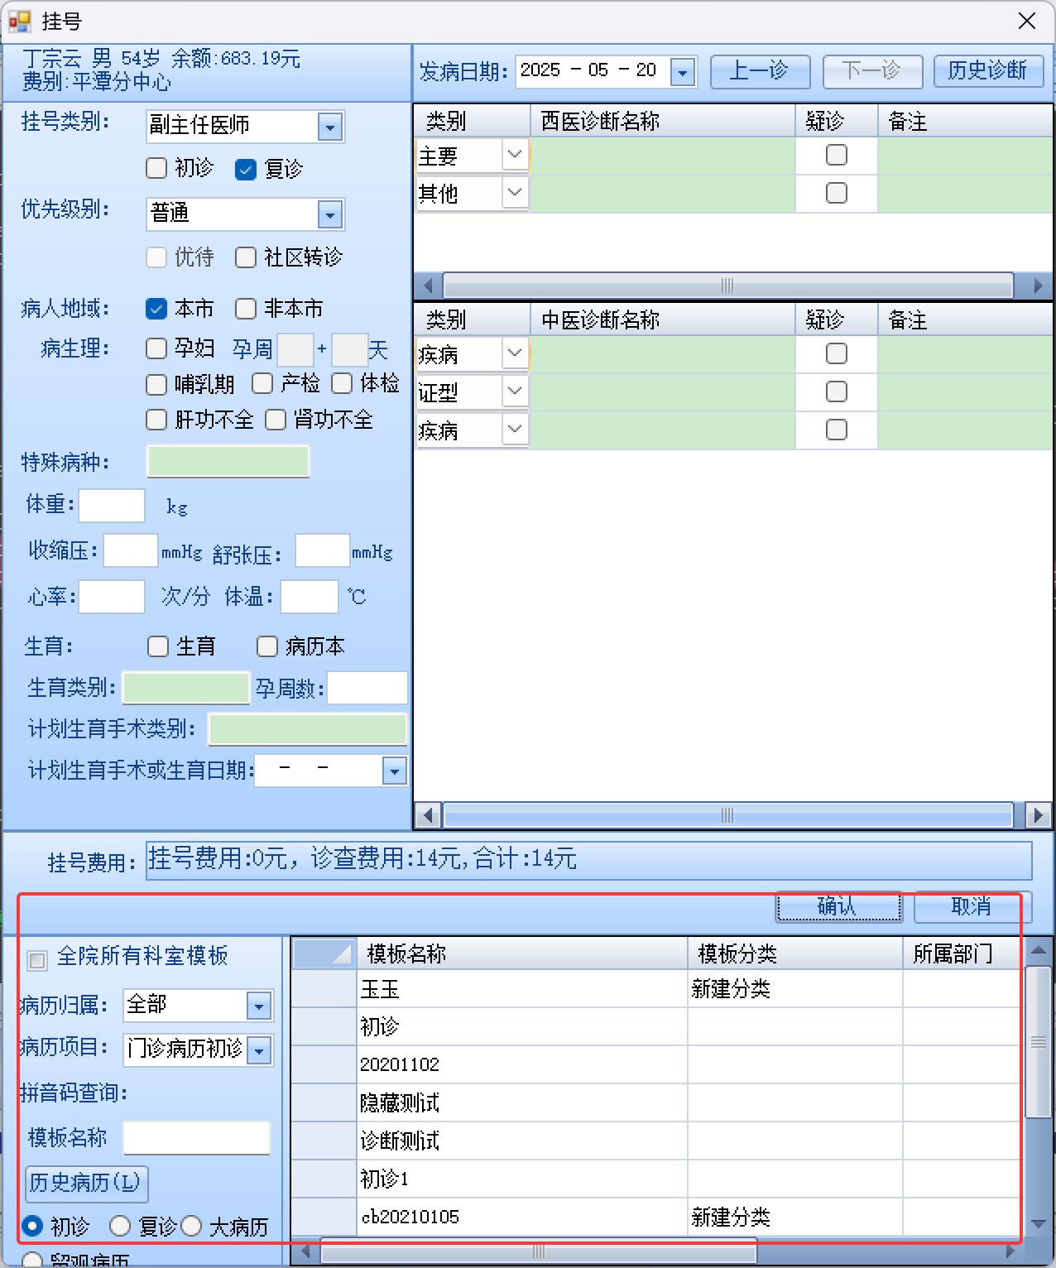The height and width of the screenshot is (1268, 1056).
Task: Enable 全院所有科室模板 checkbox
Action: coord(37,960)
